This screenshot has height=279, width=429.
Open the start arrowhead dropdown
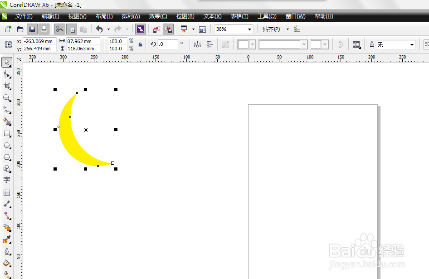coord(253,44)
